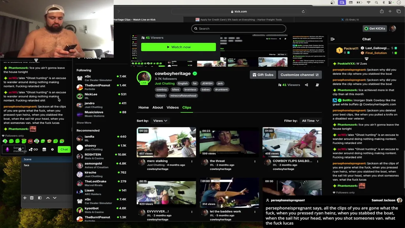The height and width of the screenshot is (228, 405).
Task: Open the Filter by All Time dropdown
Action: [310, 121]
